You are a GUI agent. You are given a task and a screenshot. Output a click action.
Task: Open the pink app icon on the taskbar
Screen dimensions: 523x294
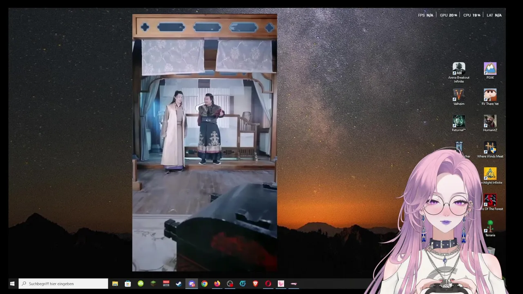(x=281, y=283)
